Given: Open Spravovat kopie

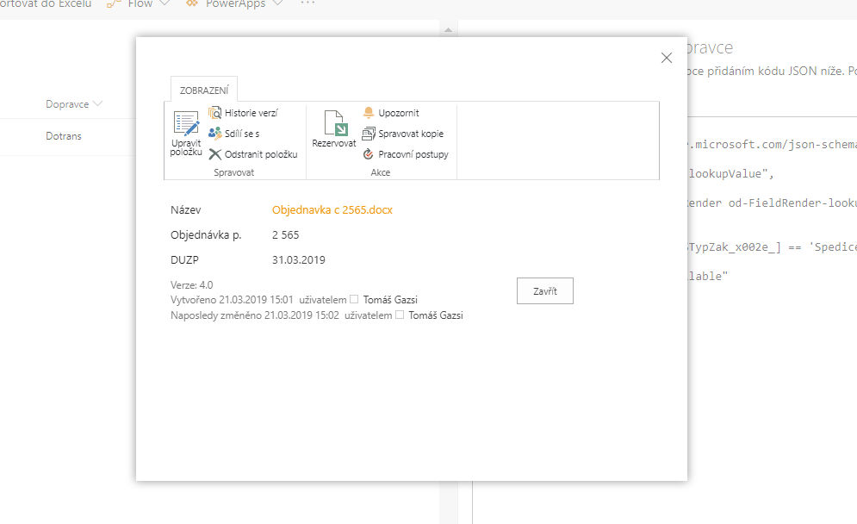Looking at the screenshot, I should (x=402, y=134).
